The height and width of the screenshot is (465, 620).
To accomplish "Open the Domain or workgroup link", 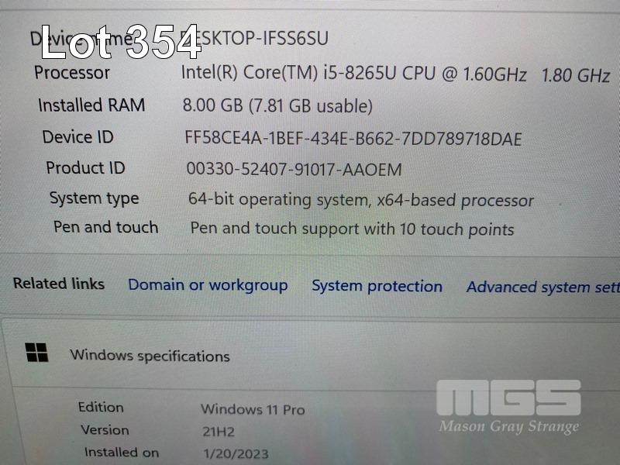I will [208, 285].
